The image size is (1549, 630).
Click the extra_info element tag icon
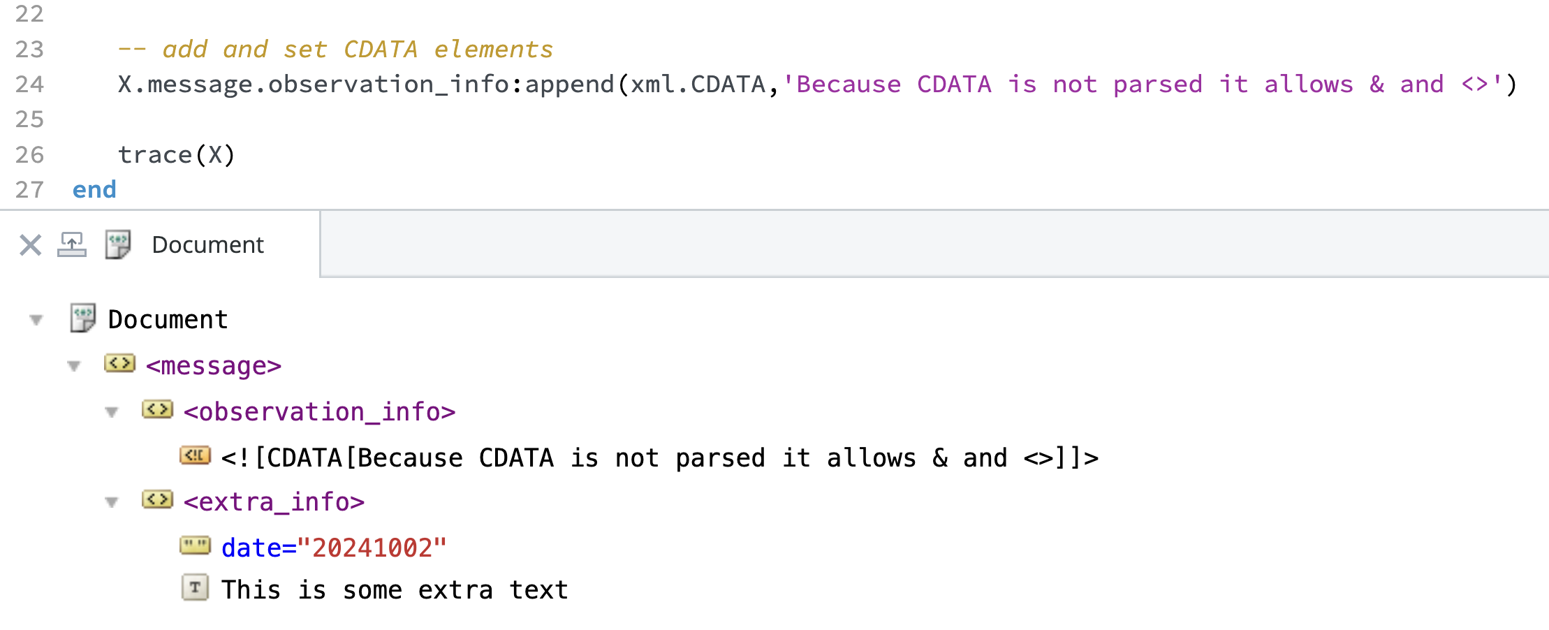pyautogui.click(x=157, y=500)
